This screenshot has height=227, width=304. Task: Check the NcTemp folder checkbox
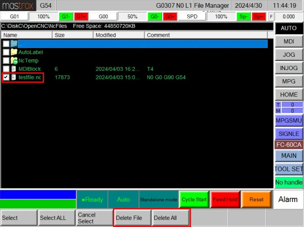[x=6, y=61]
